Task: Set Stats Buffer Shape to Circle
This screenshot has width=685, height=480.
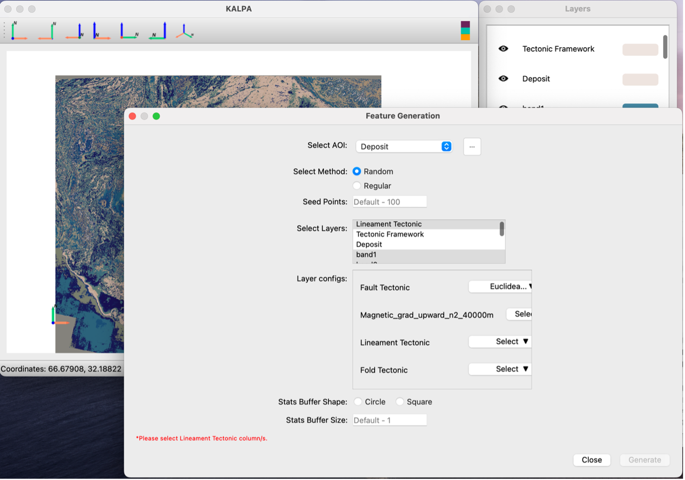Action: pos(358,402)
